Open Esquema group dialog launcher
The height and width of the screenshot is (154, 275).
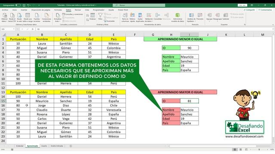pos(244,25)
